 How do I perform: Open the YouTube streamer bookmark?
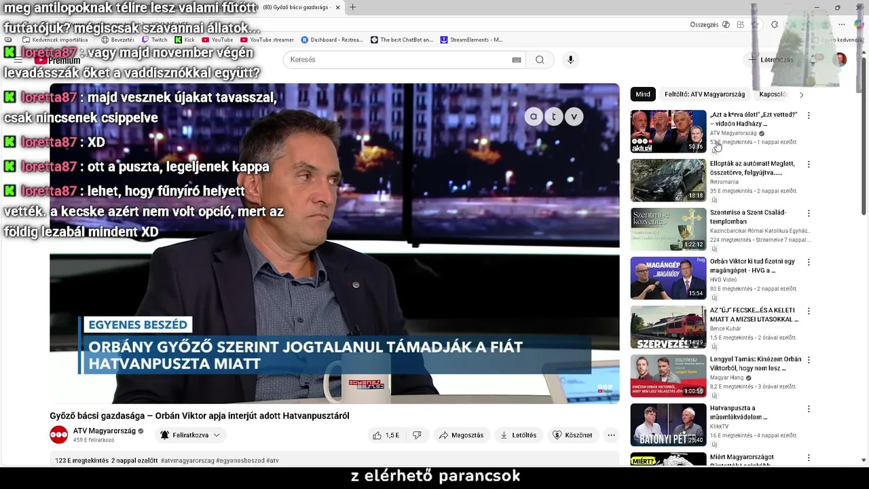coord(267,40)
